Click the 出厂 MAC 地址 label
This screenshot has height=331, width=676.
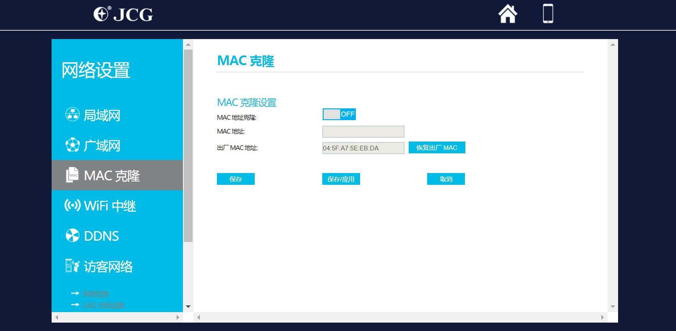[237, 148]
